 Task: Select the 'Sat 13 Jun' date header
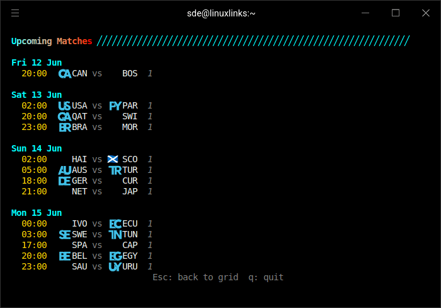click(x=37, y=95)
